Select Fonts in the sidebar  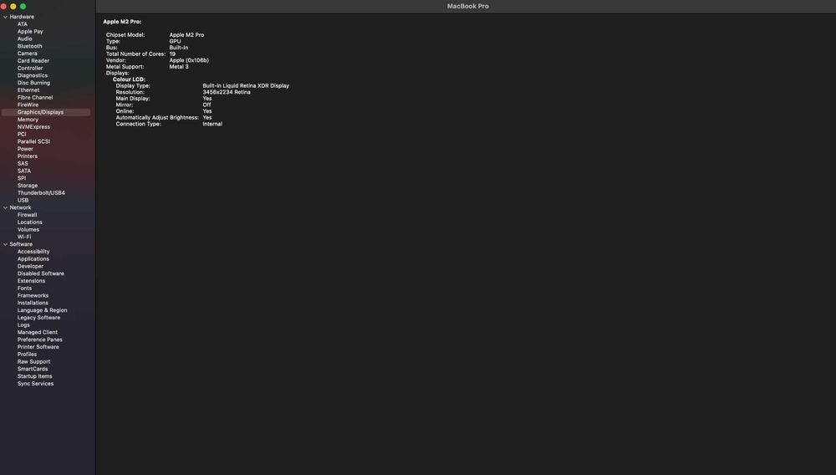click(24, 289)
